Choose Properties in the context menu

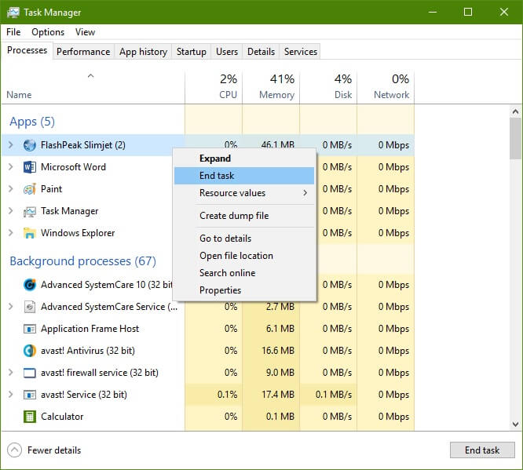tap(244, 290)
